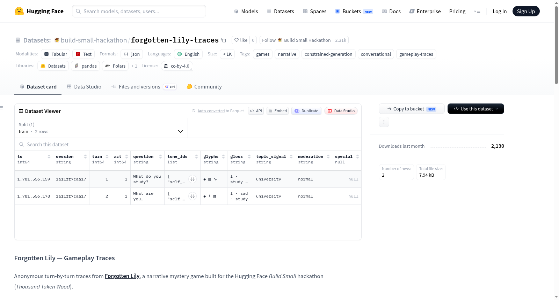Image resolution: width=559 pixels, height=300 pixels.
Task: Click the Sign Up button
Action: [x=526, y=11]
